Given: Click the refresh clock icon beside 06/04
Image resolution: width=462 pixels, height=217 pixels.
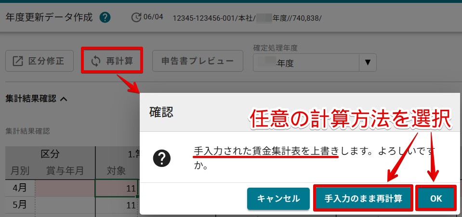Looking at the screenshot, I should point(136,18).
